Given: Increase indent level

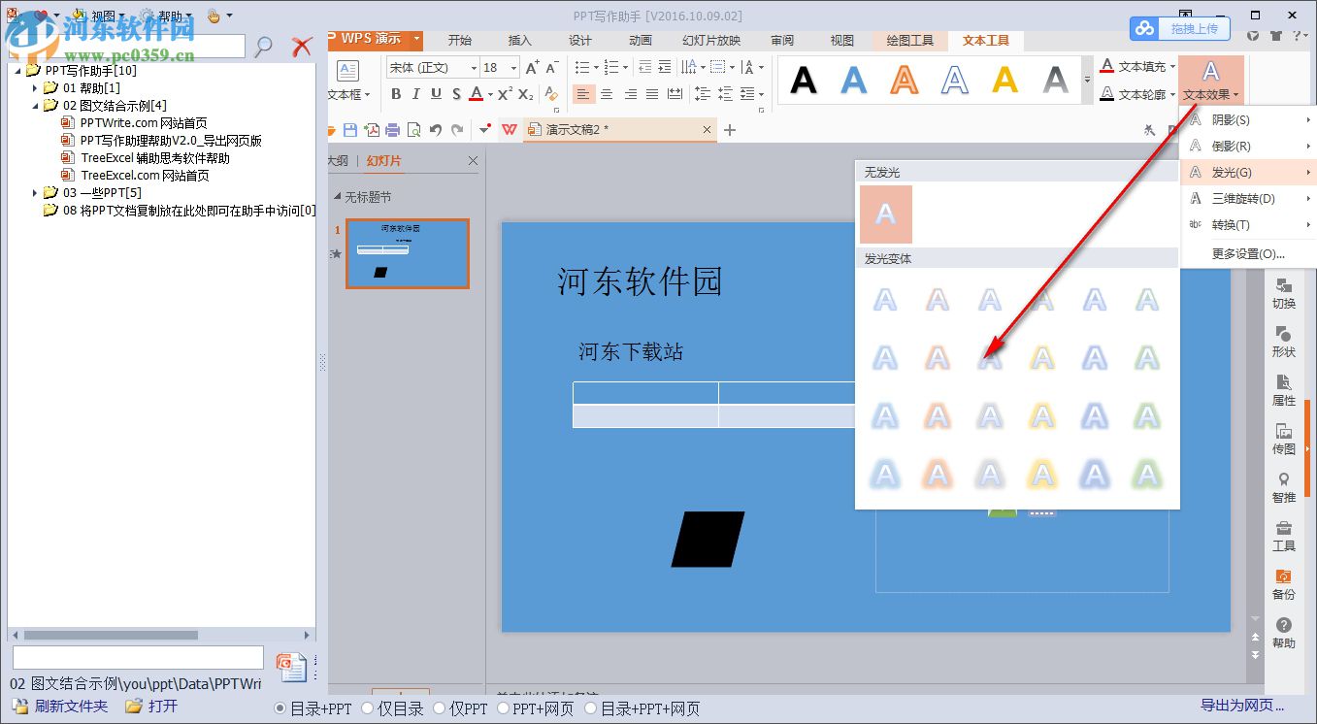Looking at the screenshot, I should pos(665,67).
